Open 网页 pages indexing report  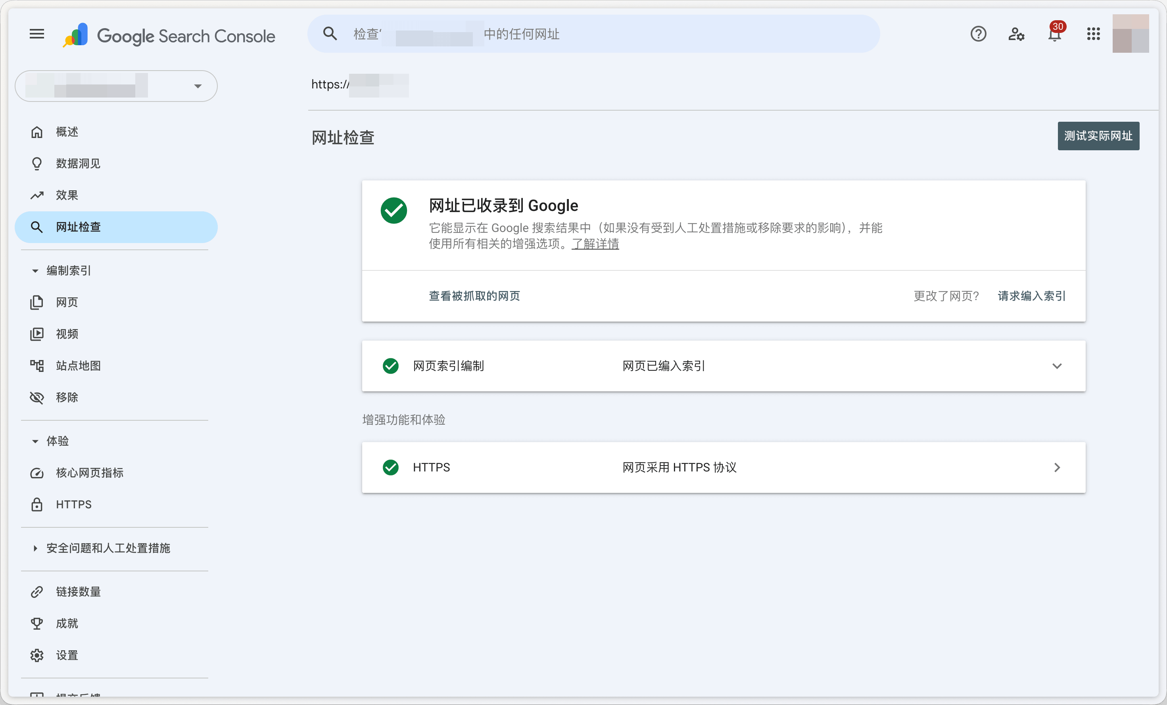click(116, 302)
